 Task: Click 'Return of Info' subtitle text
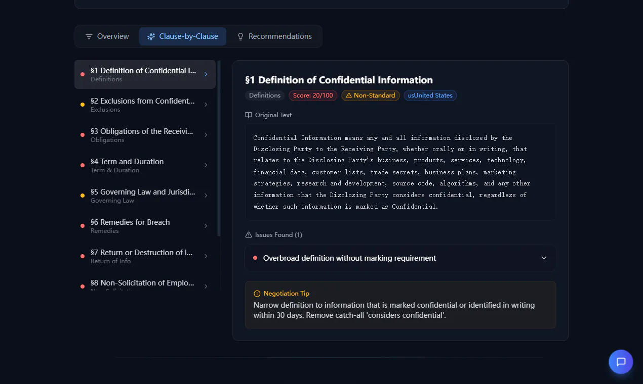point(111,261)
